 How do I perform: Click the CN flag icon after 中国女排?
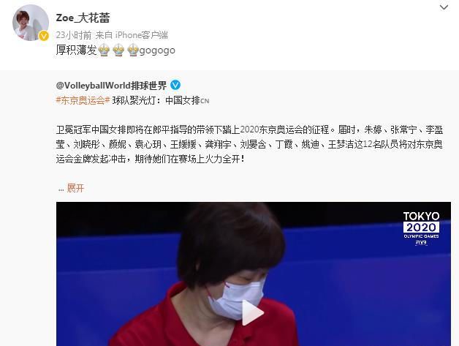[x=205, y=102]
